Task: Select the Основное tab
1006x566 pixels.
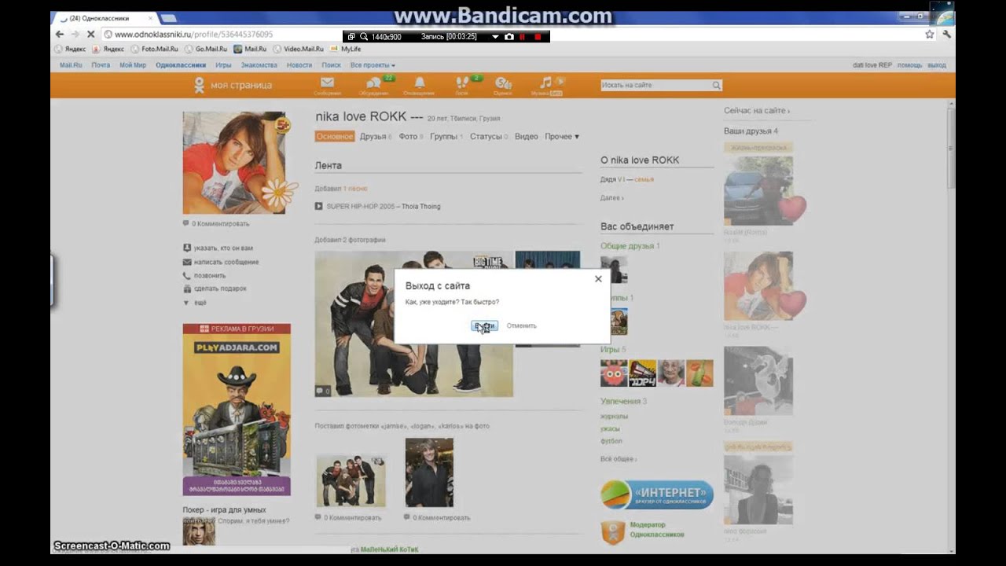Action: click(335, 137)
